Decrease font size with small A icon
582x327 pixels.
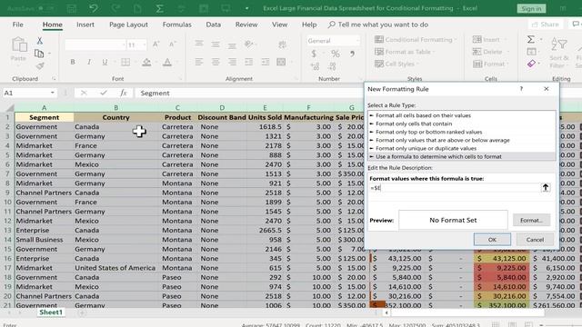pyautogui.click(x=172, y=45)
